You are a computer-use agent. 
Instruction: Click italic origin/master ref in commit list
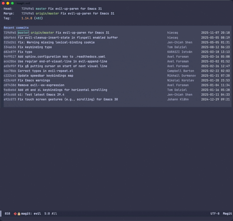click(42, 33)
